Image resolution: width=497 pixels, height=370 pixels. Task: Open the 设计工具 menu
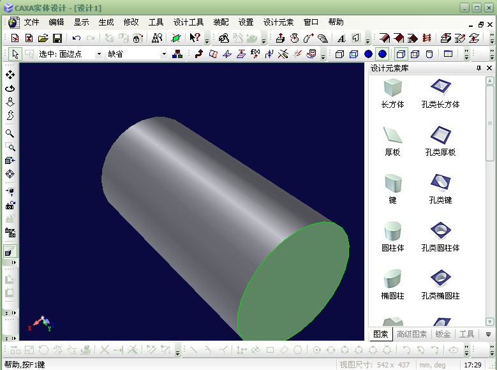click(x=188, y=22)
